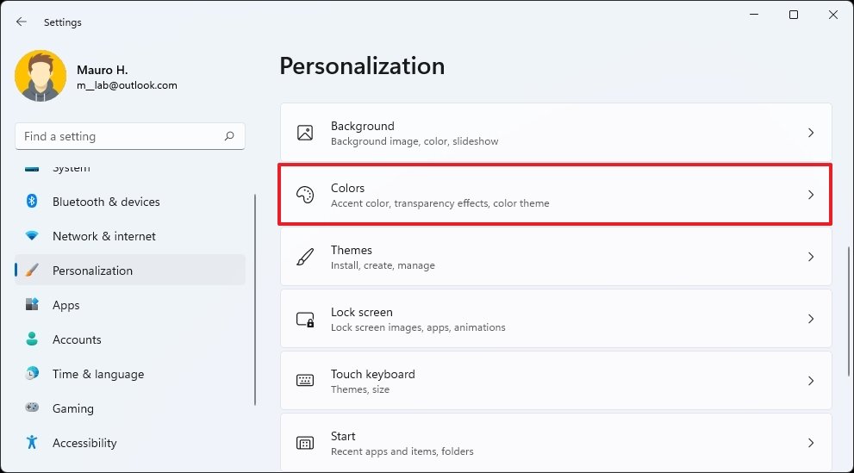The width and height of the screenshot is (854, 473).
Task: Maximize the Settings window
Action: click(x=794, y=15)
